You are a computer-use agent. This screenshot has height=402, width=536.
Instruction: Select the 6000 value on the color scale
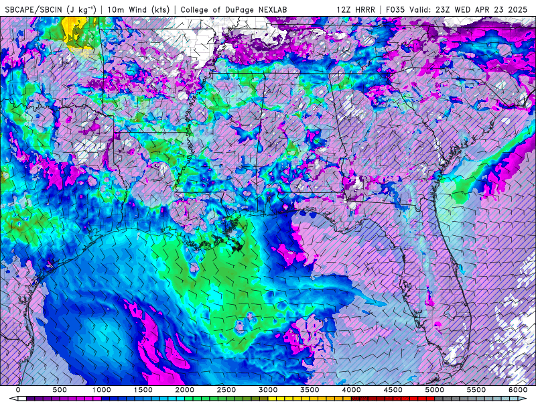(x=518, y=390)
